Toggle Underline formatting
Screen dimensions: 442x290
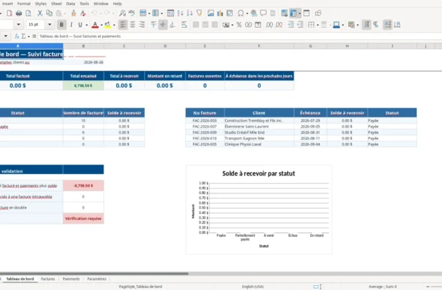[80, 25]
